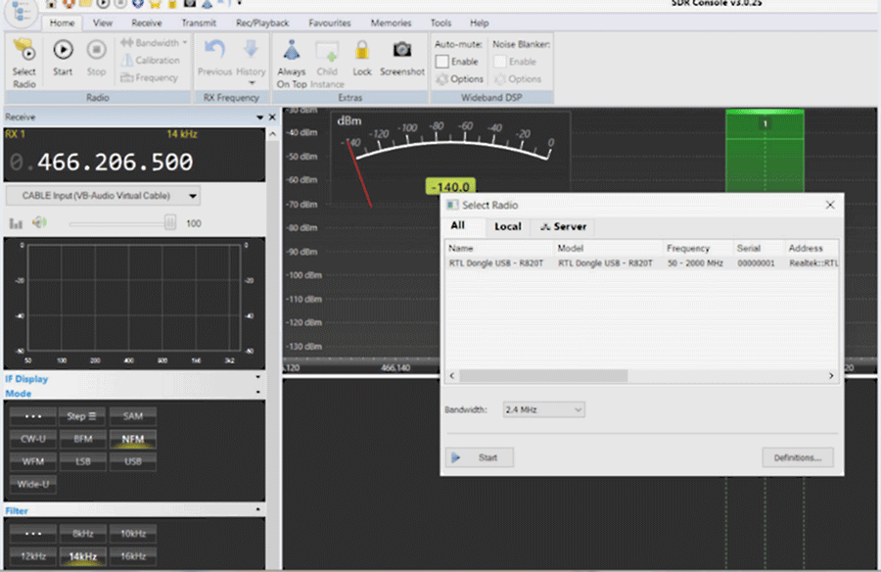Select CW-U mode

pyautogui.click(x=33, y=439)
